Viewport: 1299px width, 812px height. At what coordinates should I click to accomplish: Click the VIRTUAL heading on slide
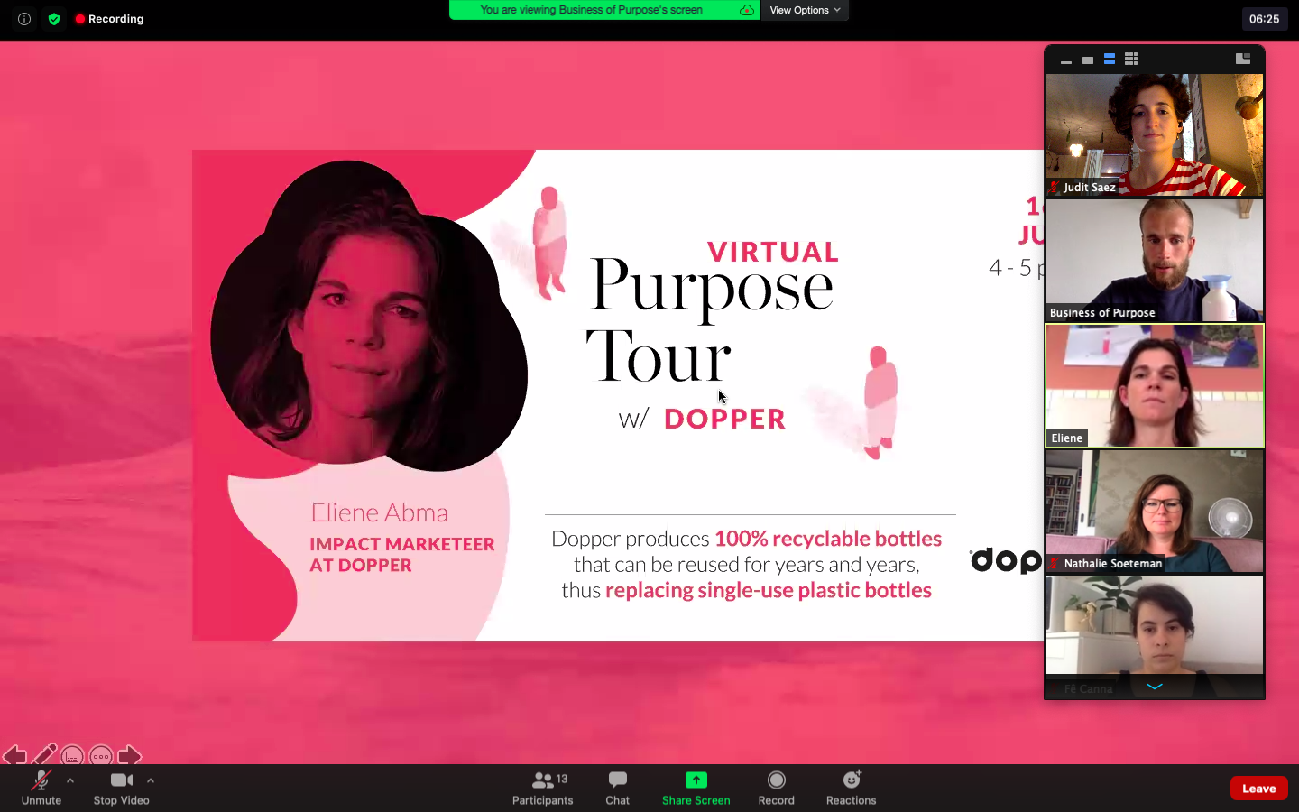point(773,252)
